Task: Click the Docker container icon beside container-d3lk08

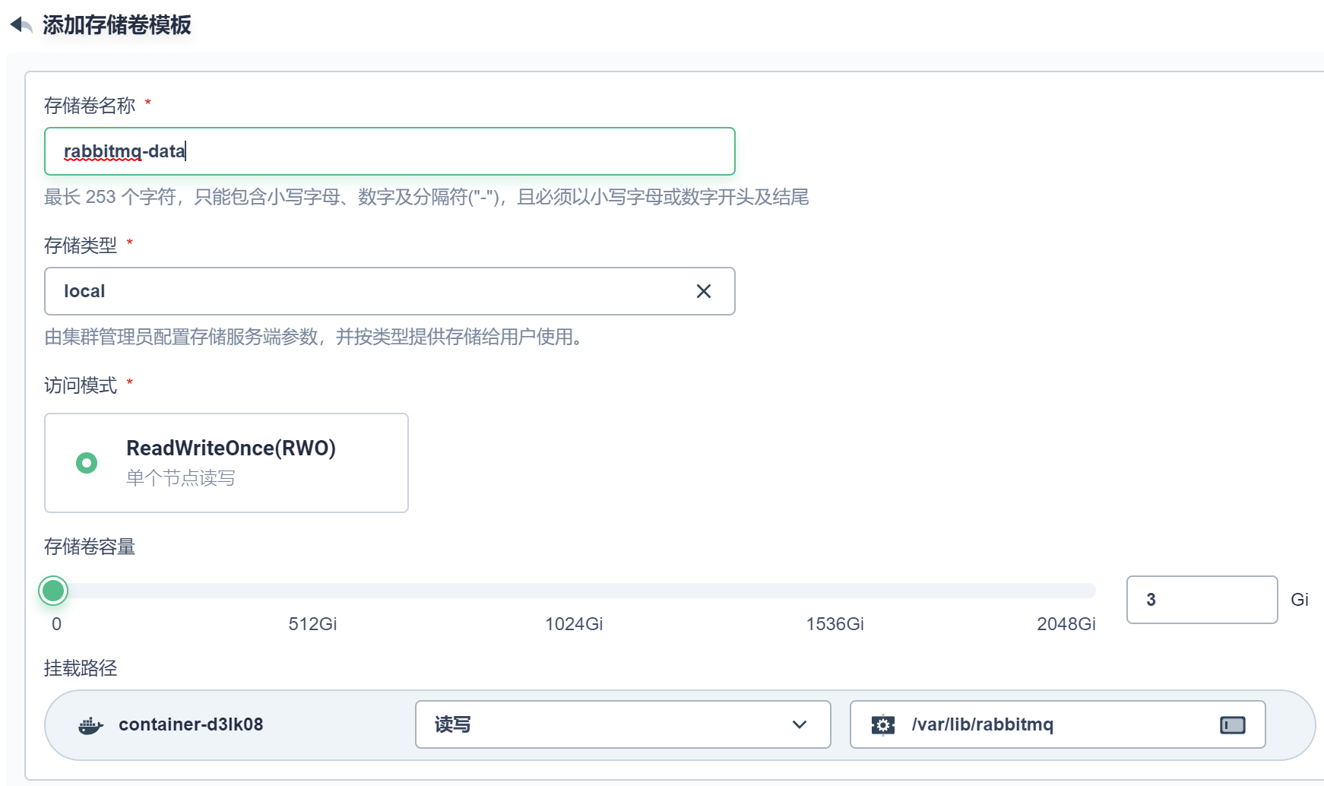Action: point(90,725)
